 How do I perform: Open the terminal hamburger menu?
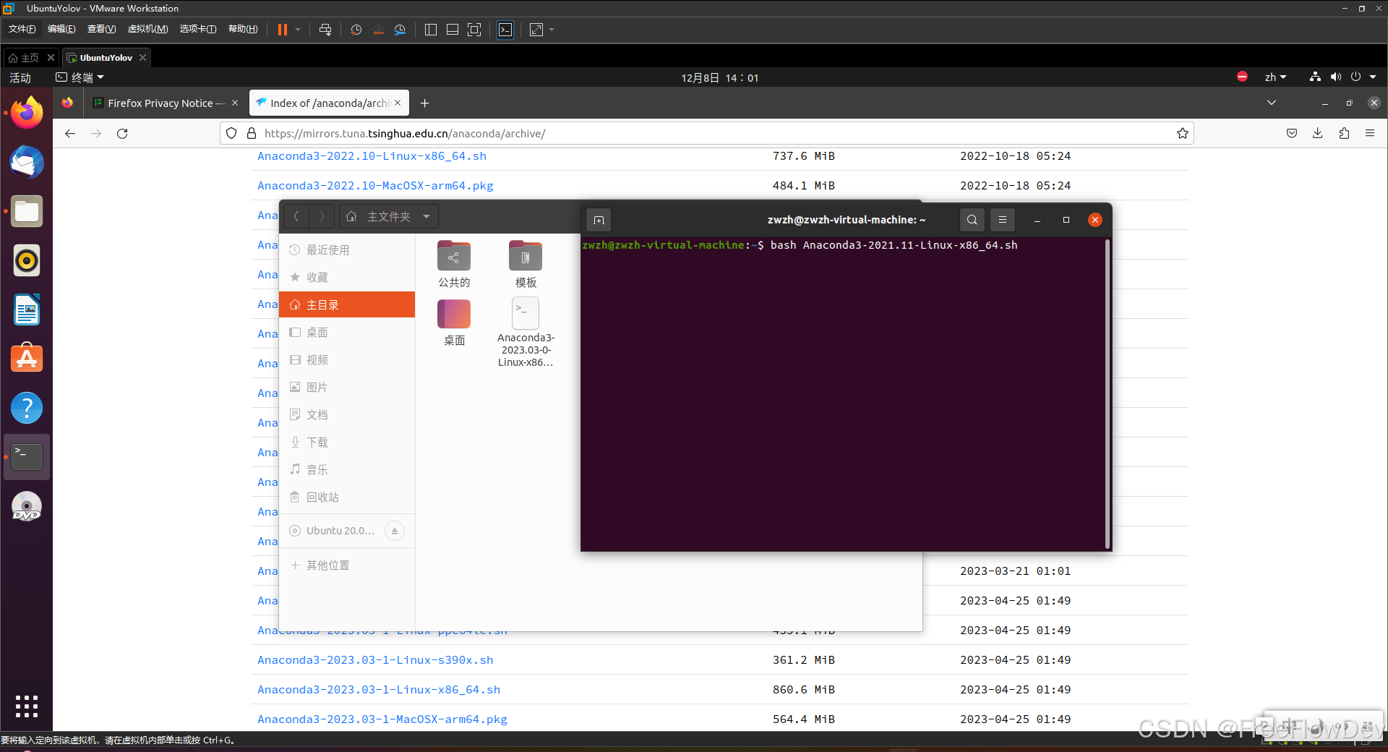(x=1002, y=219)
